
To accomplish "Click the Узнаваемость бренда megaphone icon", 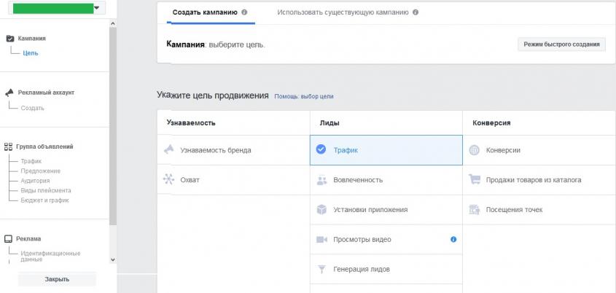I will 168,150.
